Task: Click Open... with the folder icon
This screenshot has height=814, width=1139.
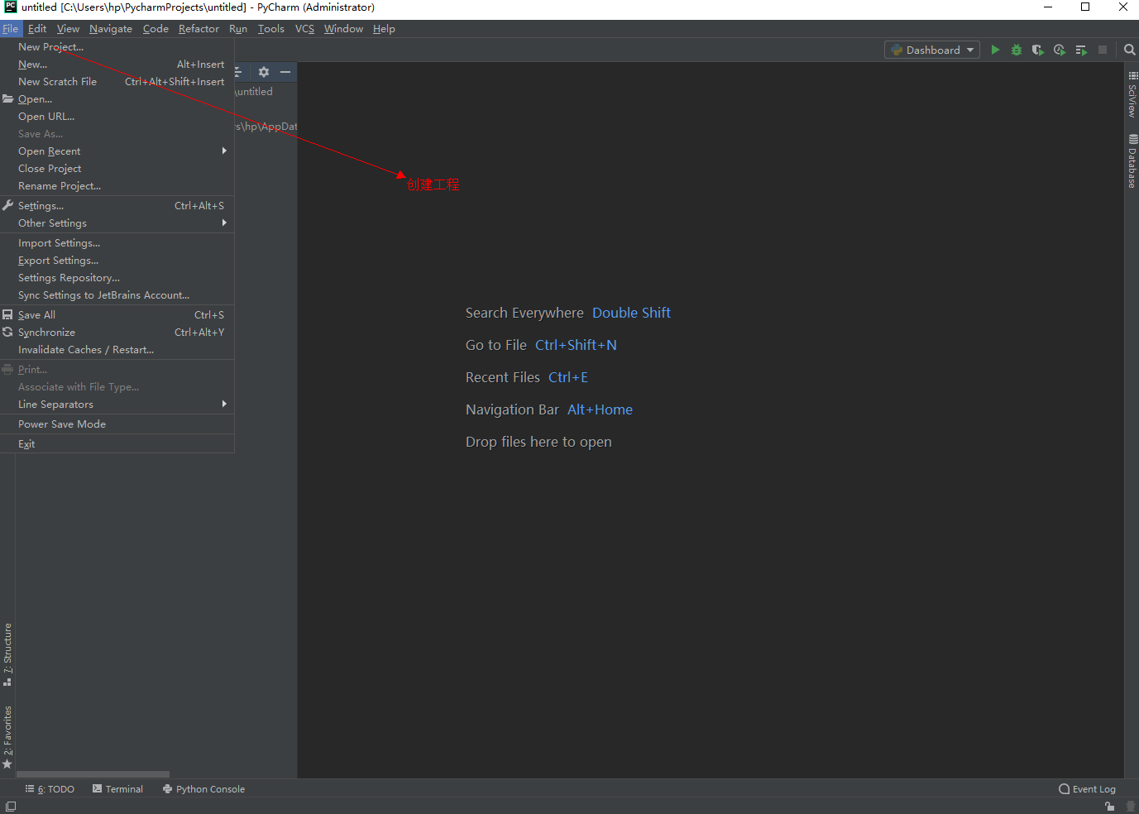Action: click(117, 99)
